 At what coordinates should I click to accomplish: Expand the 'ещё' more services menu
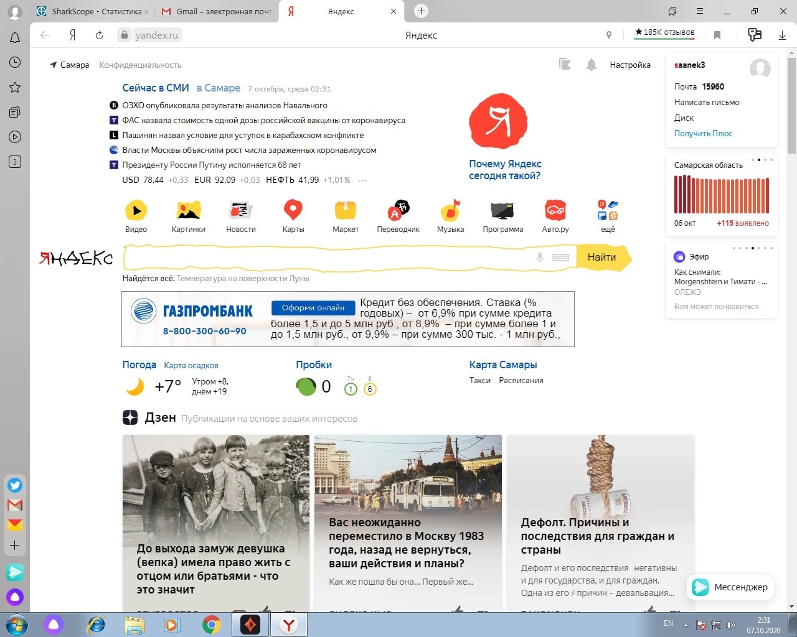point(608,216)
